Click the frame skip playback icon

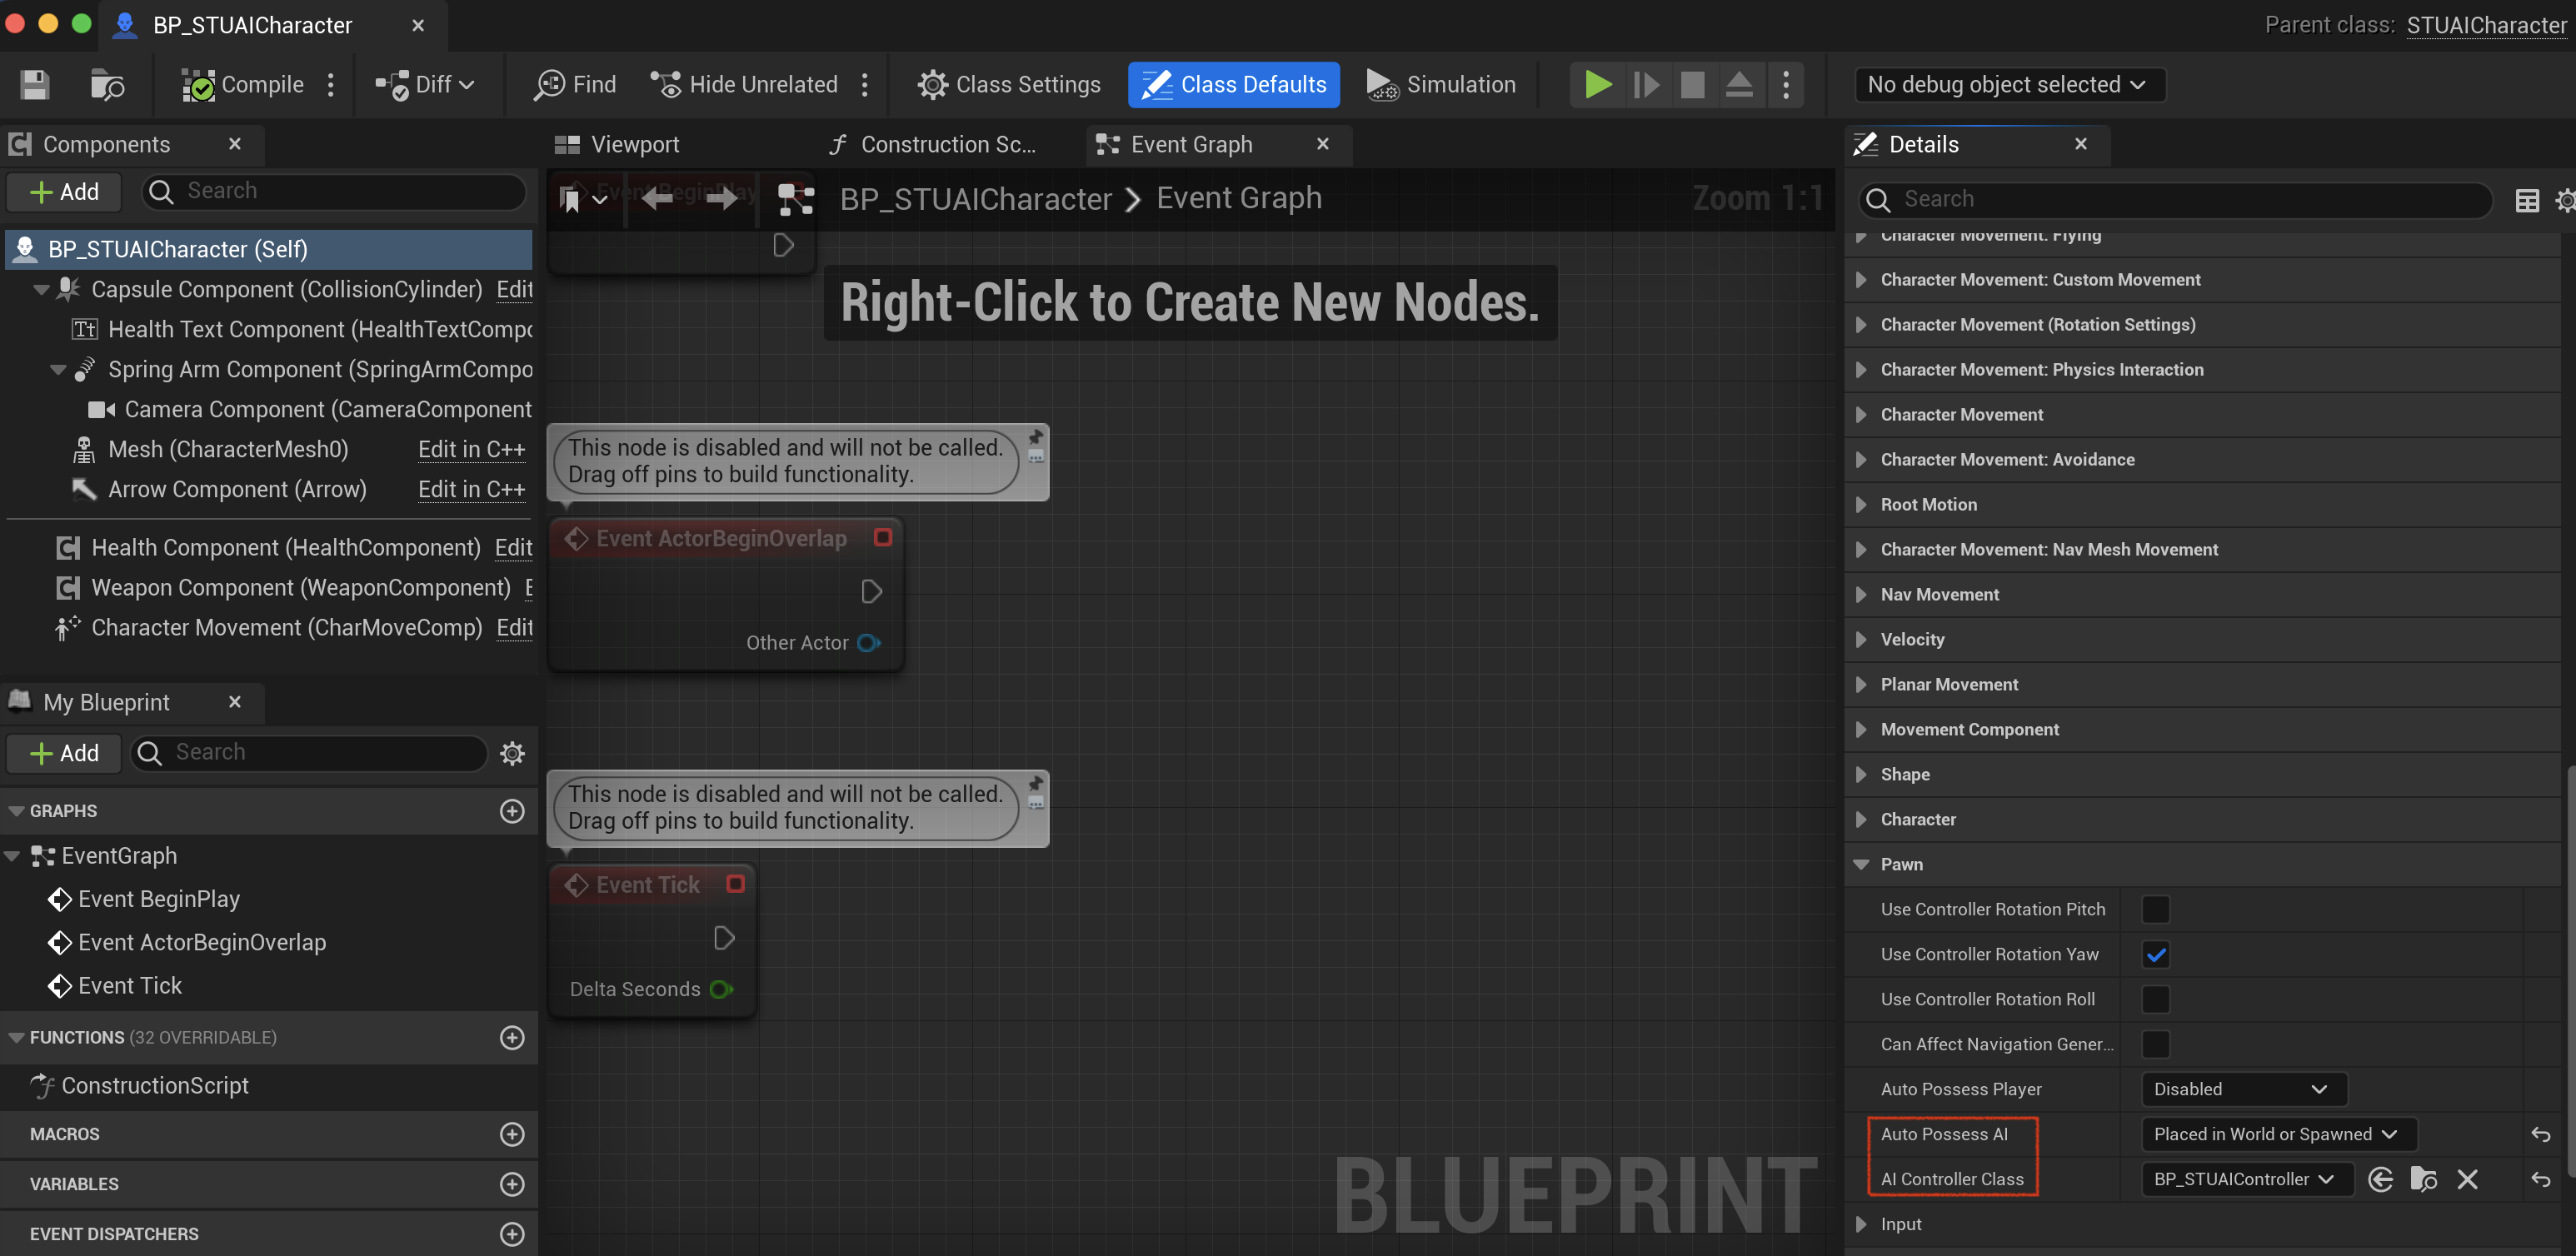coord(1645,85)
